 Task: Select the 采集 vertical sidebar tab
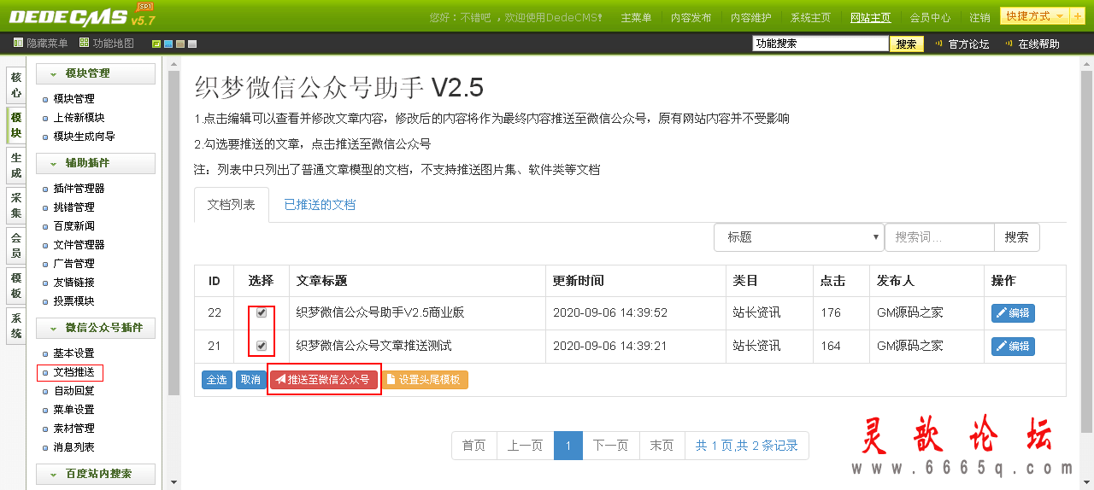click(x=16, y=206)
